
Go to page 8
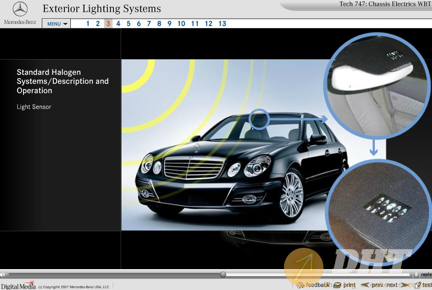pos(159,24)
